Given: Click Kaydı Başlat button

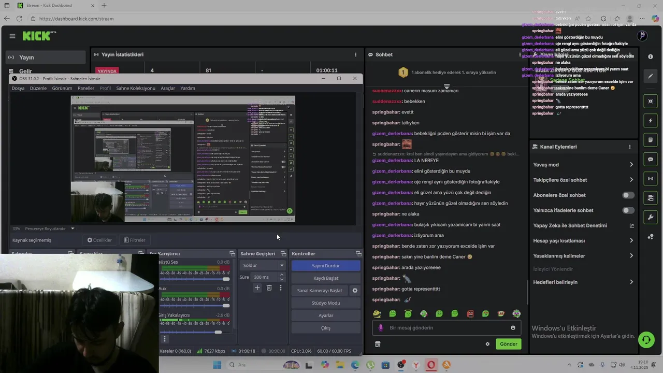Looking at the screenshot, I should click(x=326, y=278).
